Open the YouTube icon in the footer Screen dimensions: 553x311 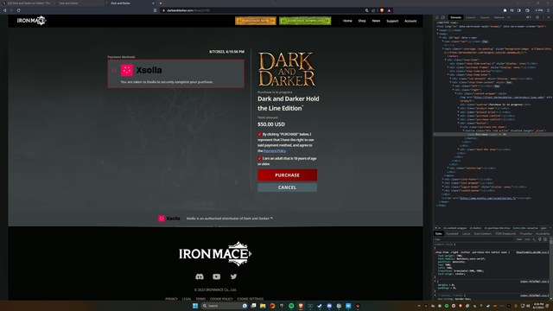217,276
